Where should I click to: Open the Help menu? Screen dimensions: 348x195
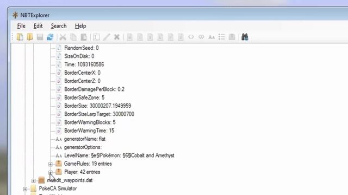click(x=80, y=26)
